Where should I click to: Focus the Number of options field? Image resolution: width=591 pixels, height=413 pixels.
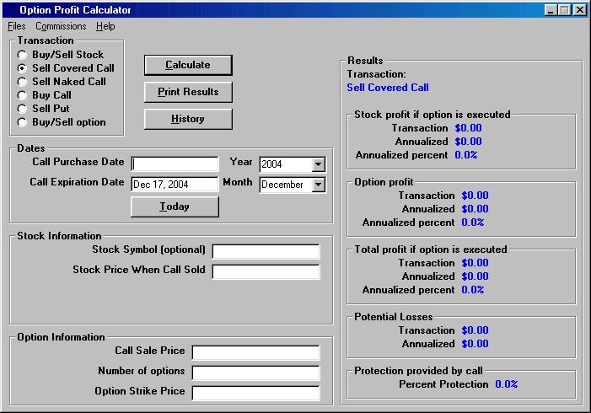256,373
